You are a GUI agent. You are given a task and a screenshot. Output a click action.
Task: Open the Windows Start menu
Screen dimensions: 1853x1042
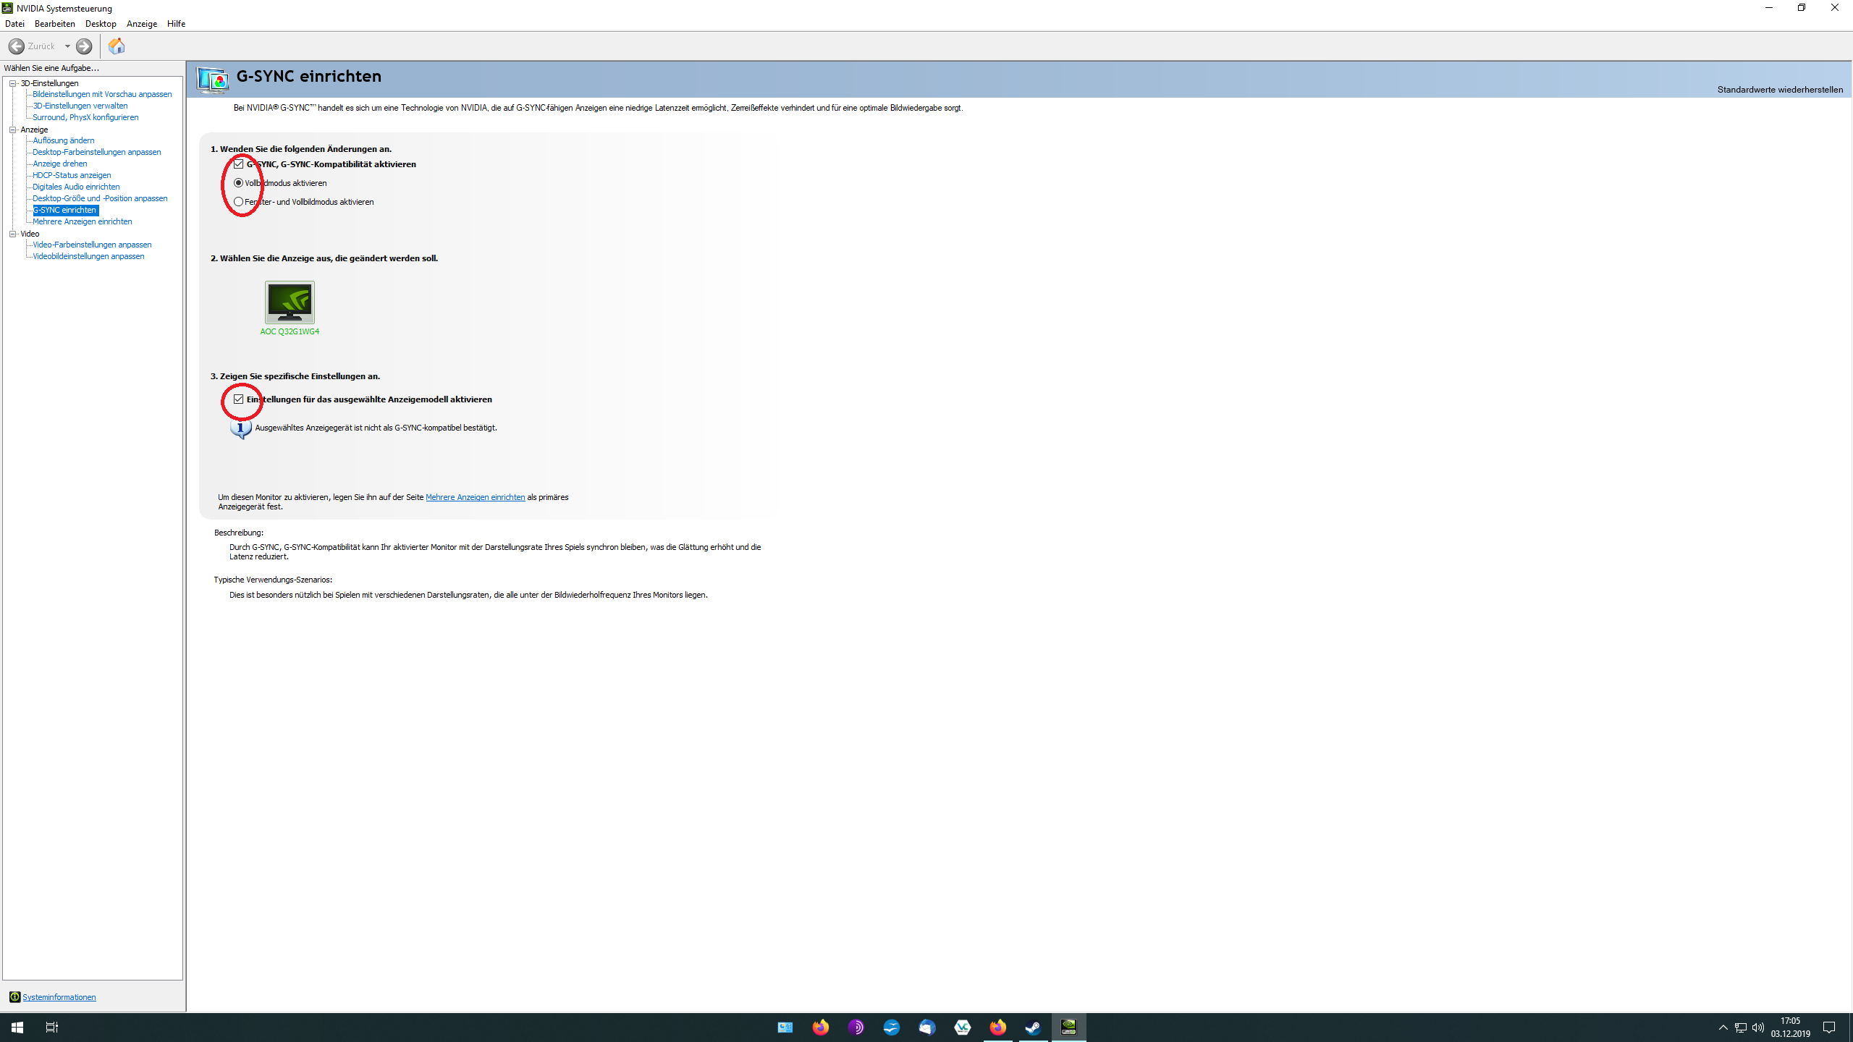tap(17, 1028)
